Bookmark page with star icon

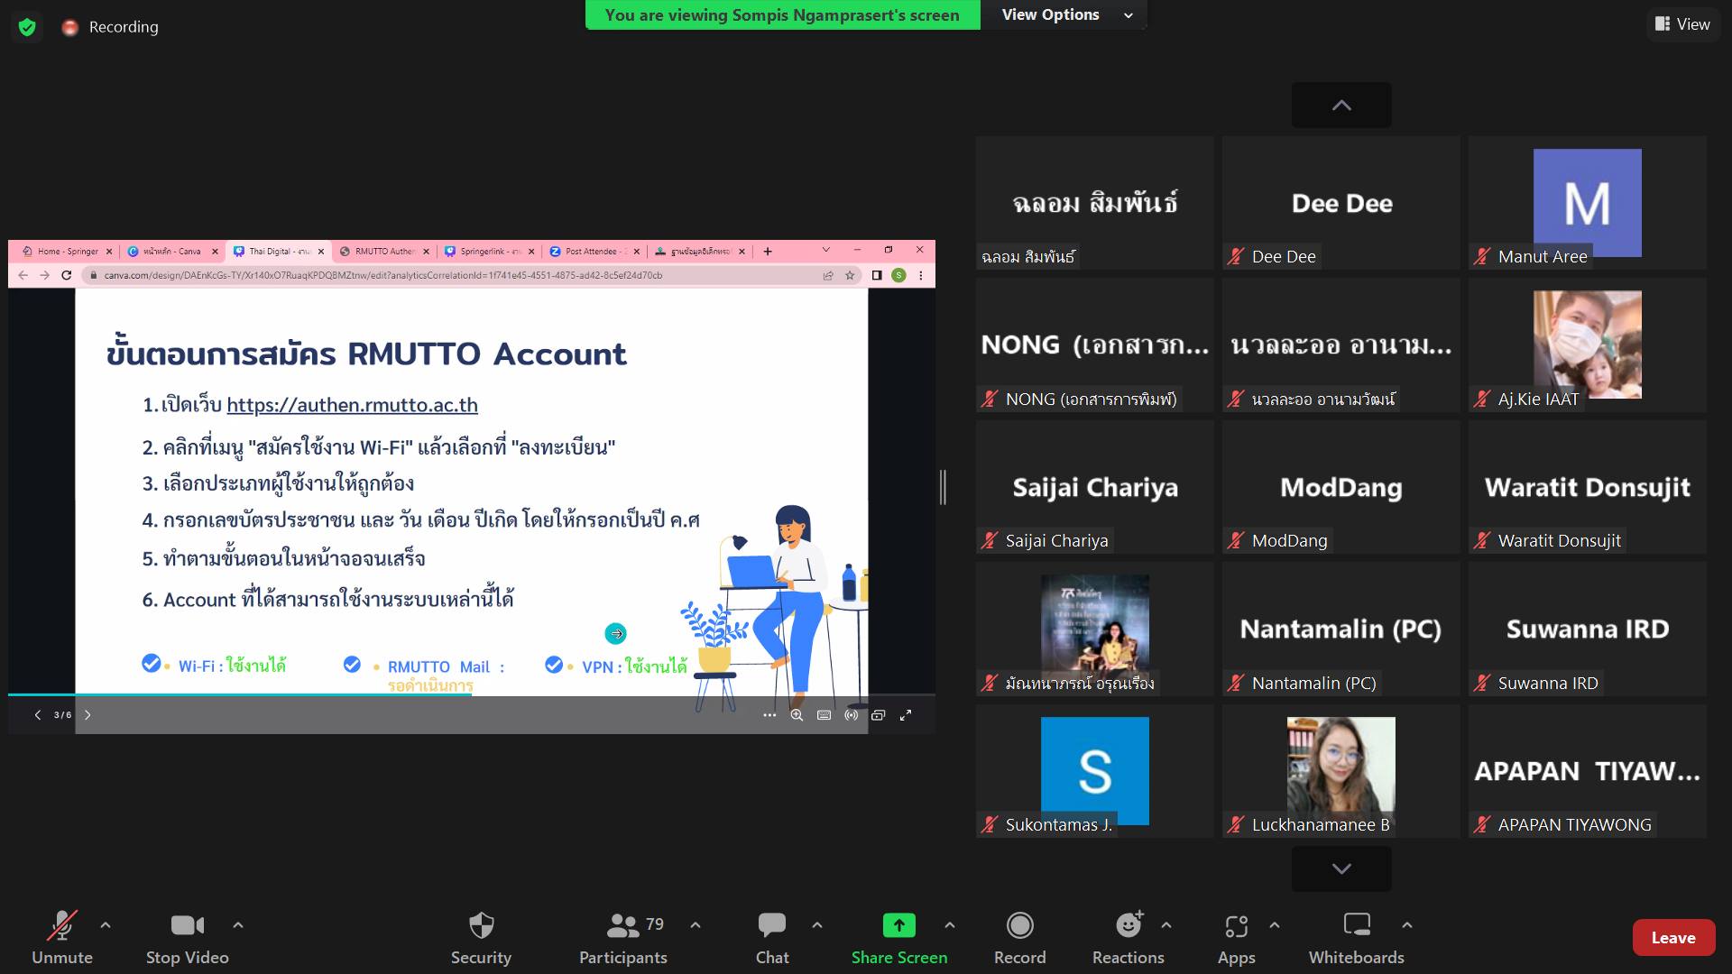tap(850, 275)
